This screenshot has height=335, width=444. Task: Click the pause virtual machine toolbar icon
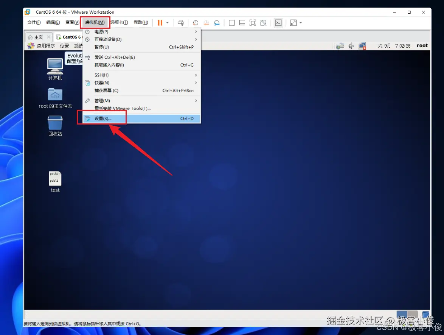pyautogui.click(x=160, y=23)
